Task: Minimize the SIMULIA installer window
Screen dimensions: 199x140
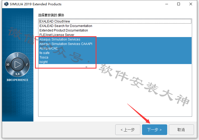Action: [x=167, y=4]
